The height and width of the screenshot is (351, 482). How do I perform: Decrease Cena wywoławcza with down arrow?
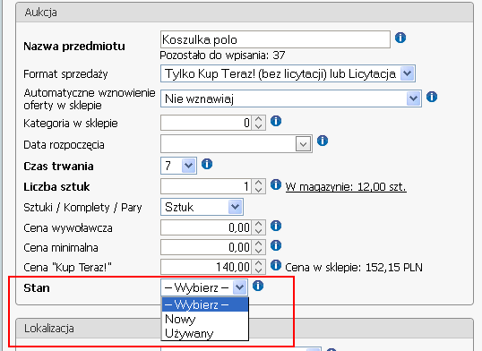(x=259, y=231)
